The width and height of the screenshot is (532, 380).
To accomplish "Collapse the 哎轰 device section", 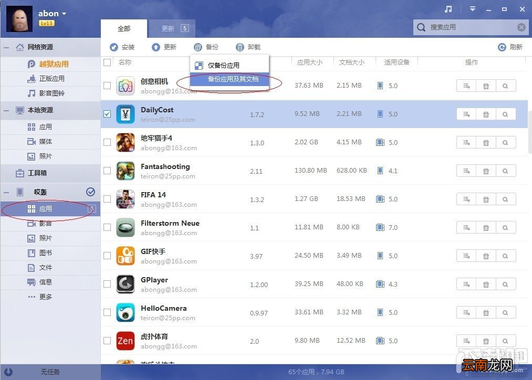I will pos(6,193).
